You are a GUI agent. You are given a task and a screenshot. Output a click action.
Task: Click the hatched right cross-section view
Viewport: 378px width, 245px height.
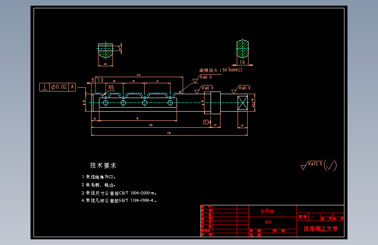[242, 49]
